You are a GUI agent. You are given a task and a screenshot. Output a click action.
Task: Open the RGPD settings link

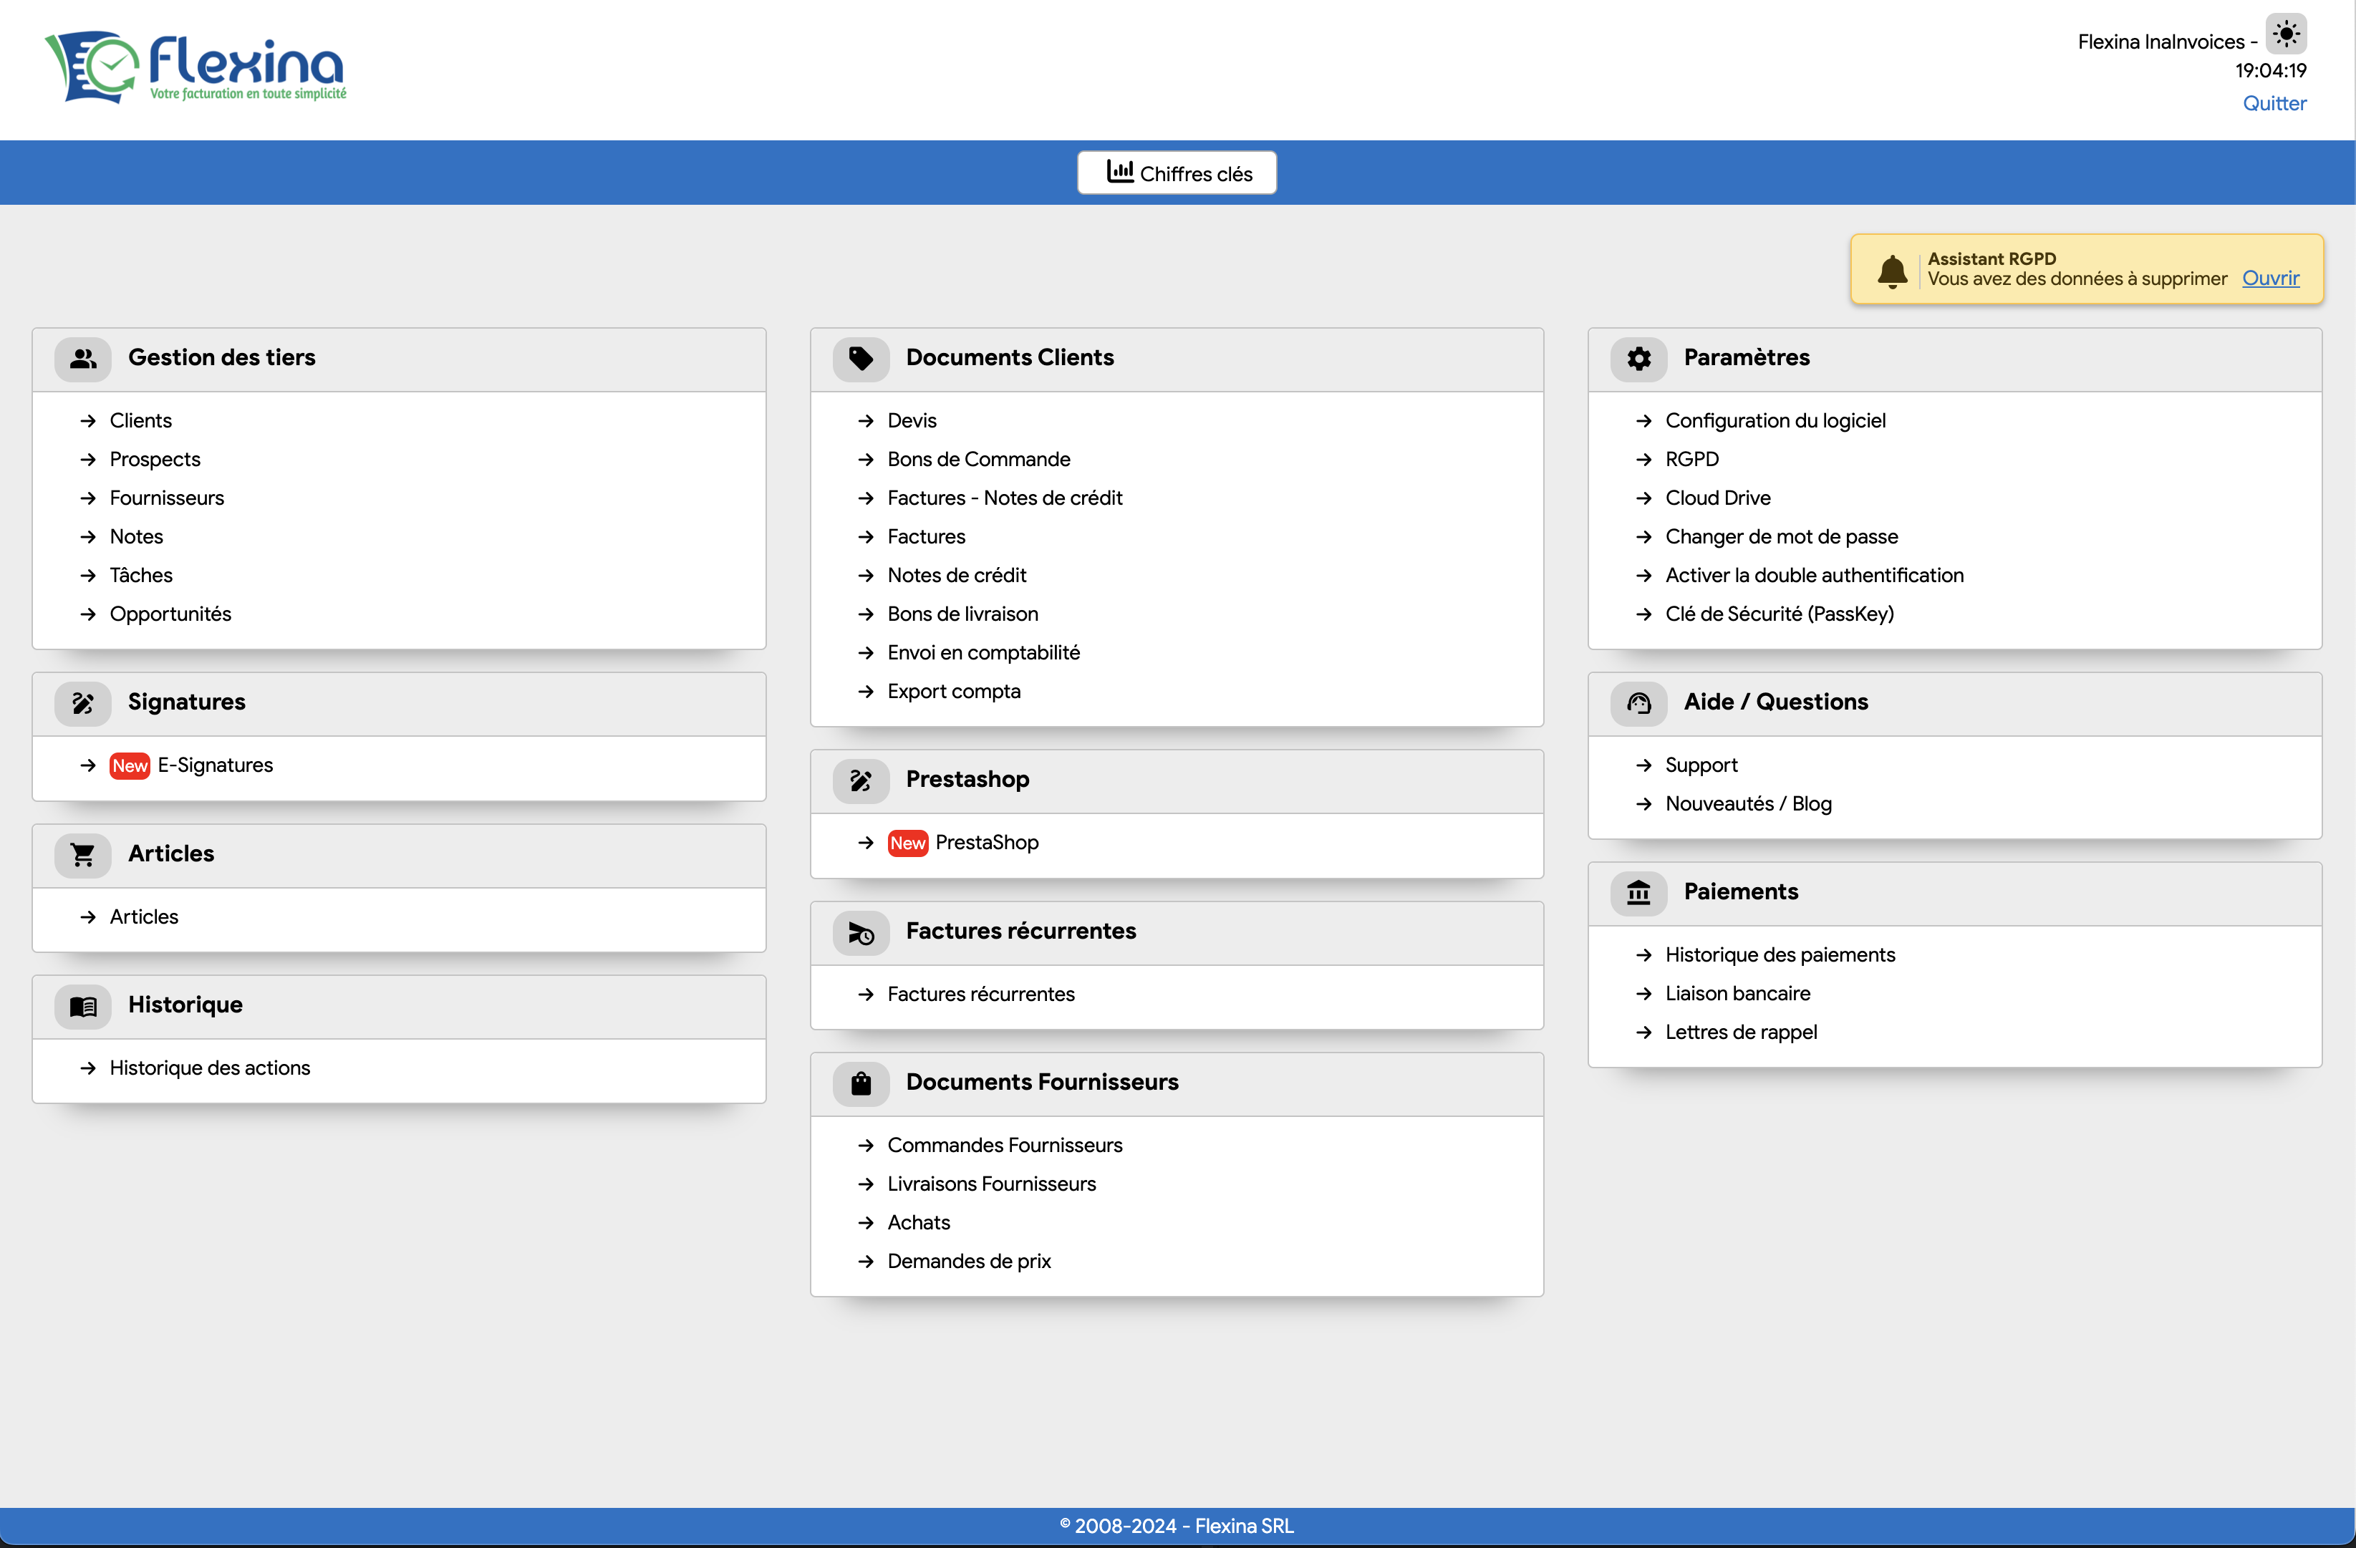click(1691, 459)
